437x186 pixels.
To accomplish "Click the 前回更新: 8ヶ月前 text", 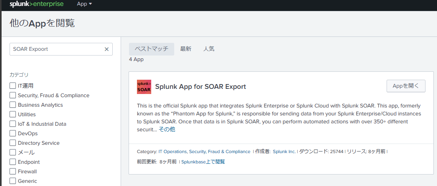I will pyautogui.click(x=157, y=162).
